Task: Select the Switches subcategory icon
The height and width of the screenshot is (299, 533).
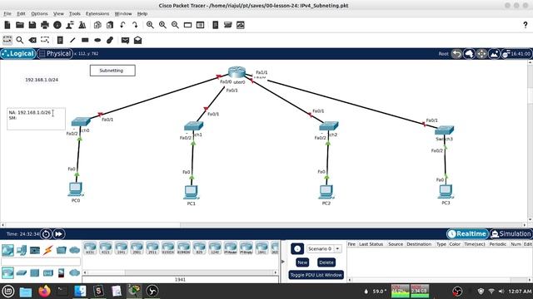Action: (21, 272)
